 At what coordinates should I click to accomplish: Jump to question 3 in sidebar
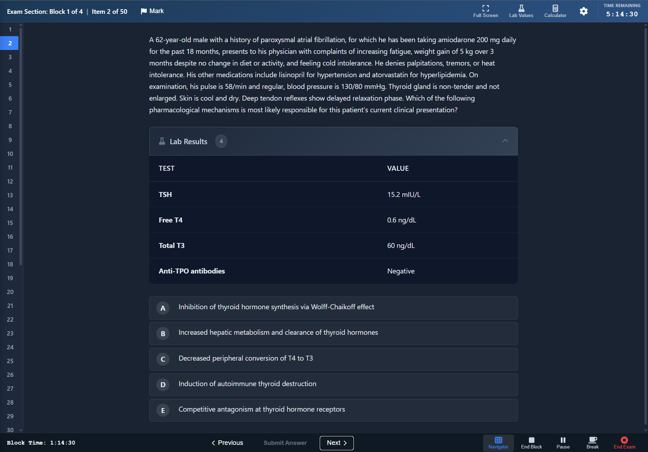point(10,57)
